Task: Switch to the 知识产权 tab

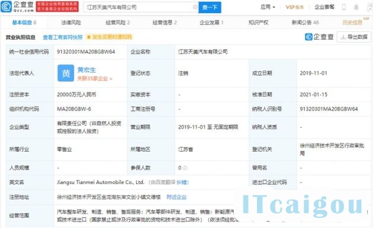Action: pos(258,23)
